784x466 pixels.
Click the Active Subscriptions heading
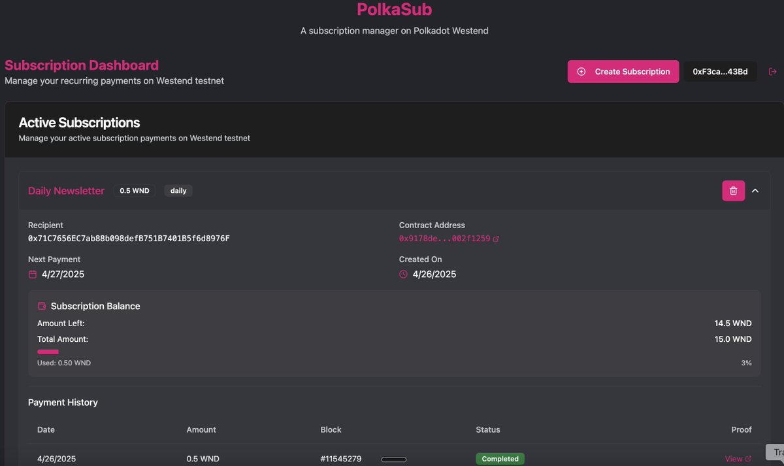click(x=80, y=123)
